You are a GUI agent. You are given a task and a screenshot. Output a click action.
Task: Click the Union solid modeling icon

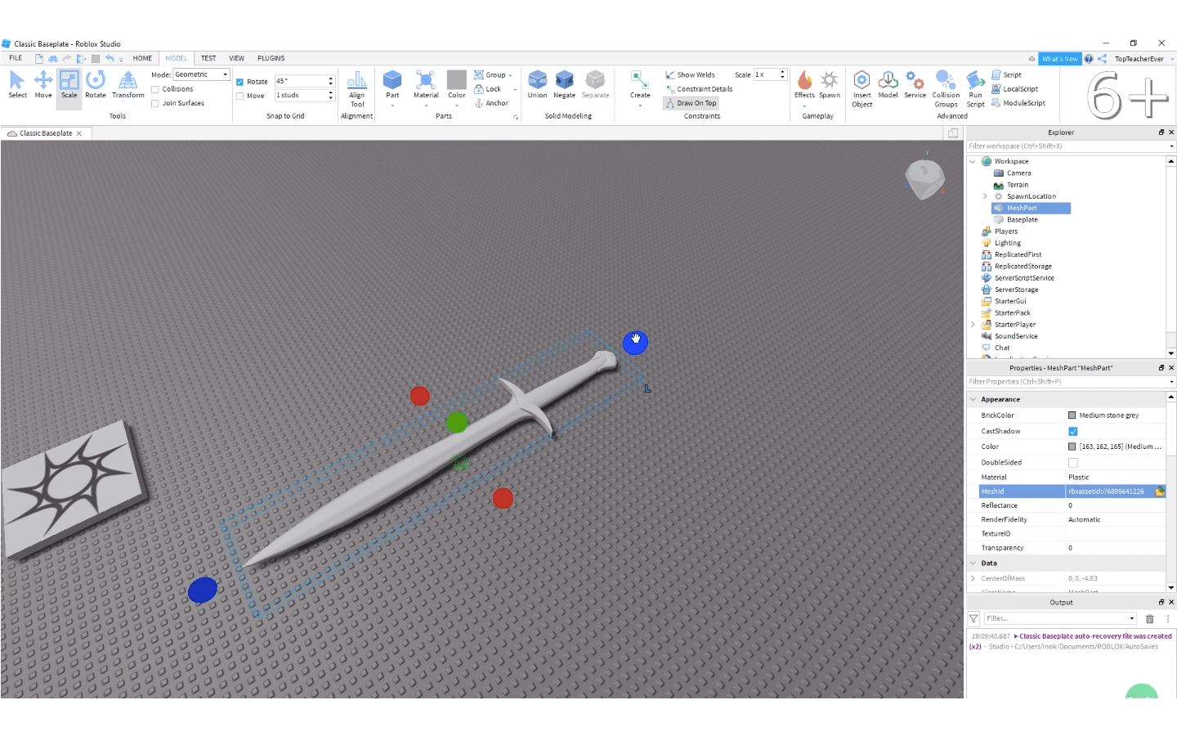pos(537,85)
